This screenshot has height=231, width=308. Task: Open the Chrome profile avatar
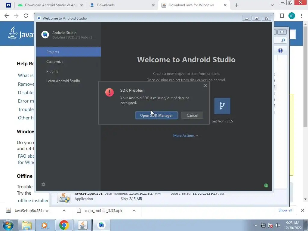[292, 16]
